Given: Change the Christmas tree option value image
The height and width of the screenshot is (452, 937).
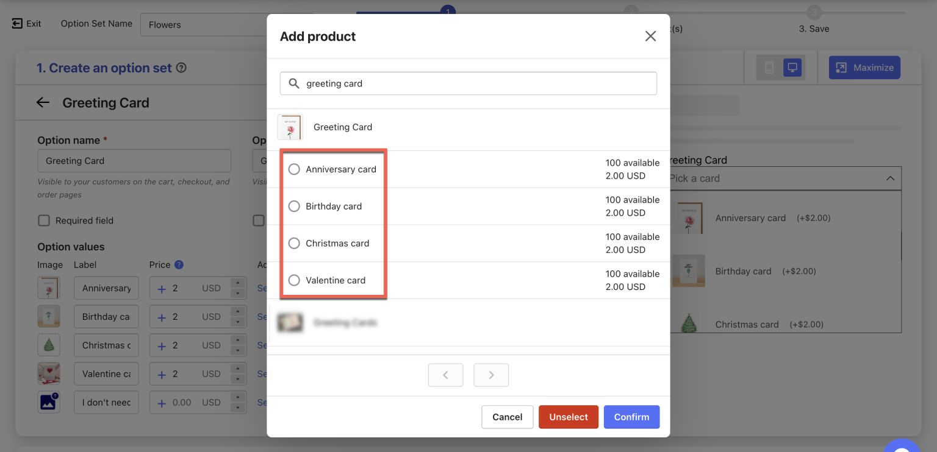Looking at the screenshot, I should 49,345.
